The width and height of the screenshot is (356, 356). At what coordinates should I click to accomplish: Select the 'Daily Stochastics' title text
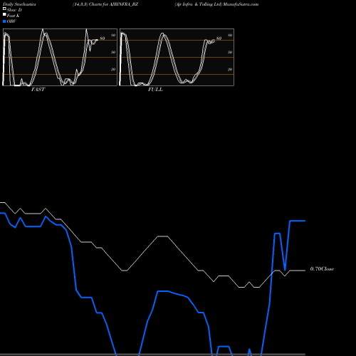point(19,4)
